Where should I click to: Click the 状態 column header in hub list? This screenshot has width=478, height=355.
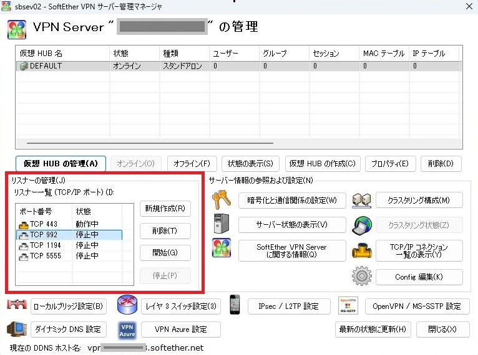tap(135, 53)
